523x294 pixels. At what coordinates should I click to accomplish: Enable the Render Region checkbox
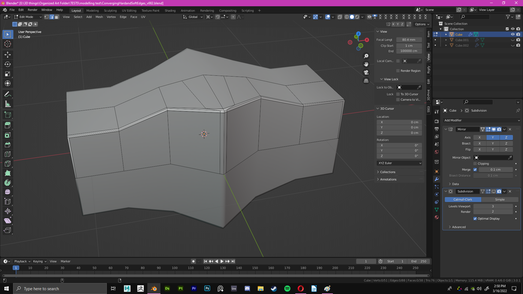pos(398,71)
